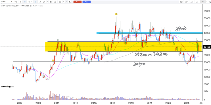Viewport: 211px width, 105px height.
Task: Click the 30450 current price label
Action: 207,47
